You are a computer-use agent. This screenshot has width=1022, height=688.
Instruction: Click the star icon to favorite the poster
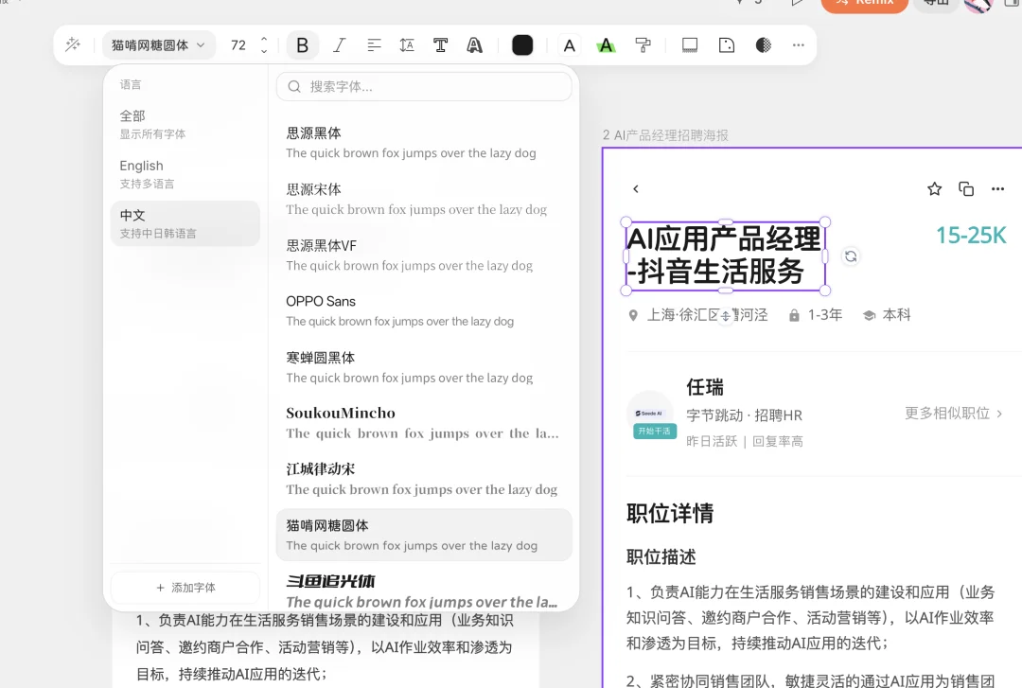tap(934, 188)
